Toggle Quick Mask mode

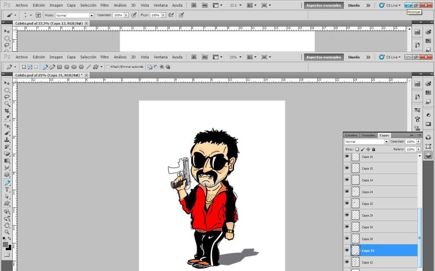[x=7, y=254]
